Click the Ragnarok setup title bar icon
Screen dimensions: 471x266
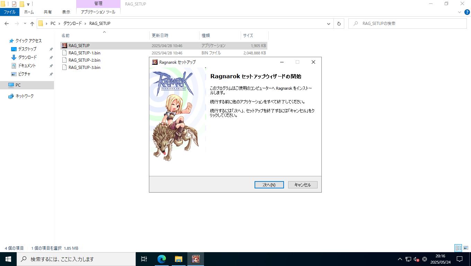(155, 62)
